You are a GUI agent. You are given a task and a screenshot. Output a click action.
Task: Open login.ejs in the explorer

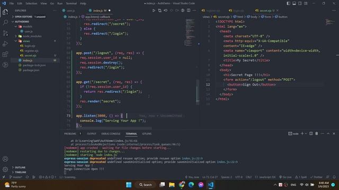(x=30, y=46)
